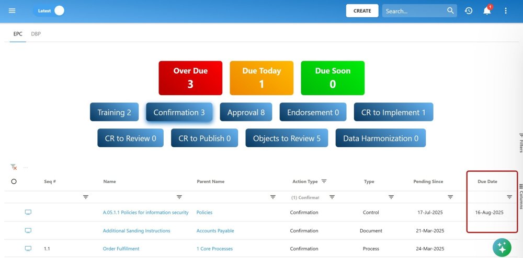This screenshot has width=523, height=258.
Task: Click the clear filters funnel icon
Action: (x=14, y=167)
